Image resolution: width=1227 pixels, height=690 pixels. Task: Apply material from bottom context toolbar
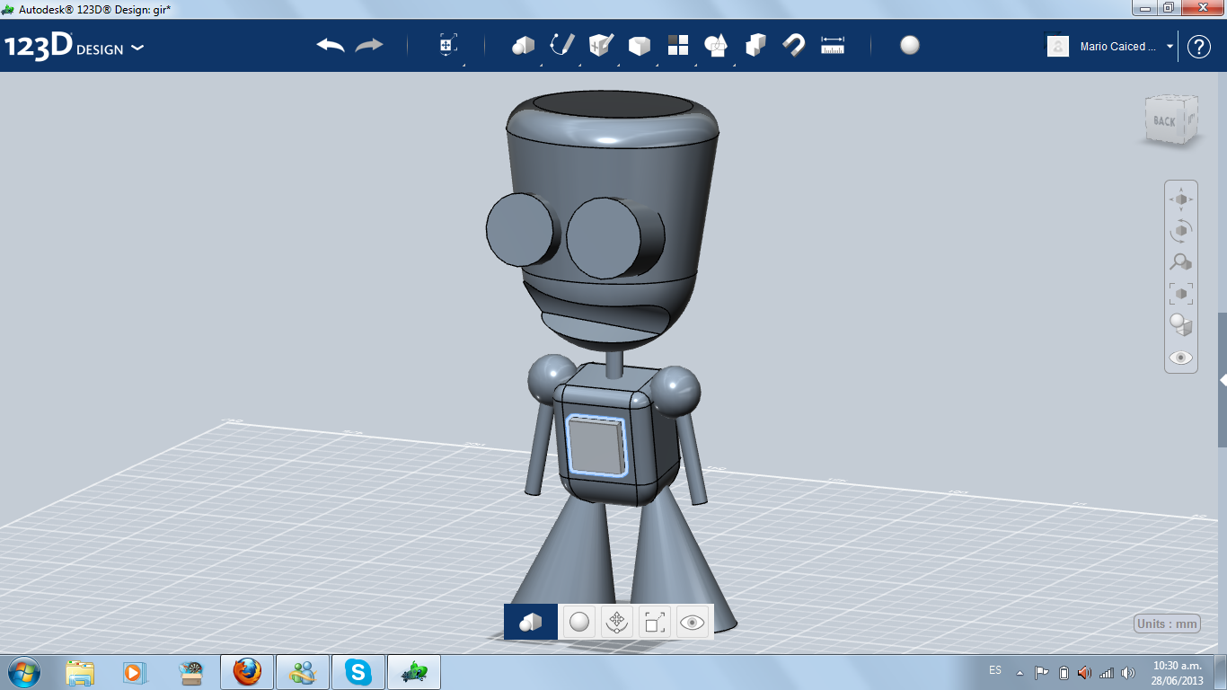click(579, 622)
